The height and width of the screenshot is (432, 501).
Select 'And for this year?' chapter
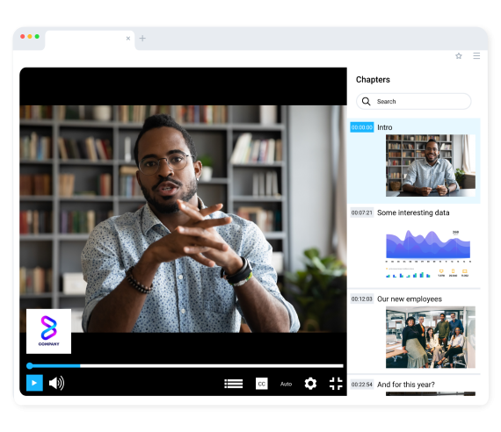(406, 385)
